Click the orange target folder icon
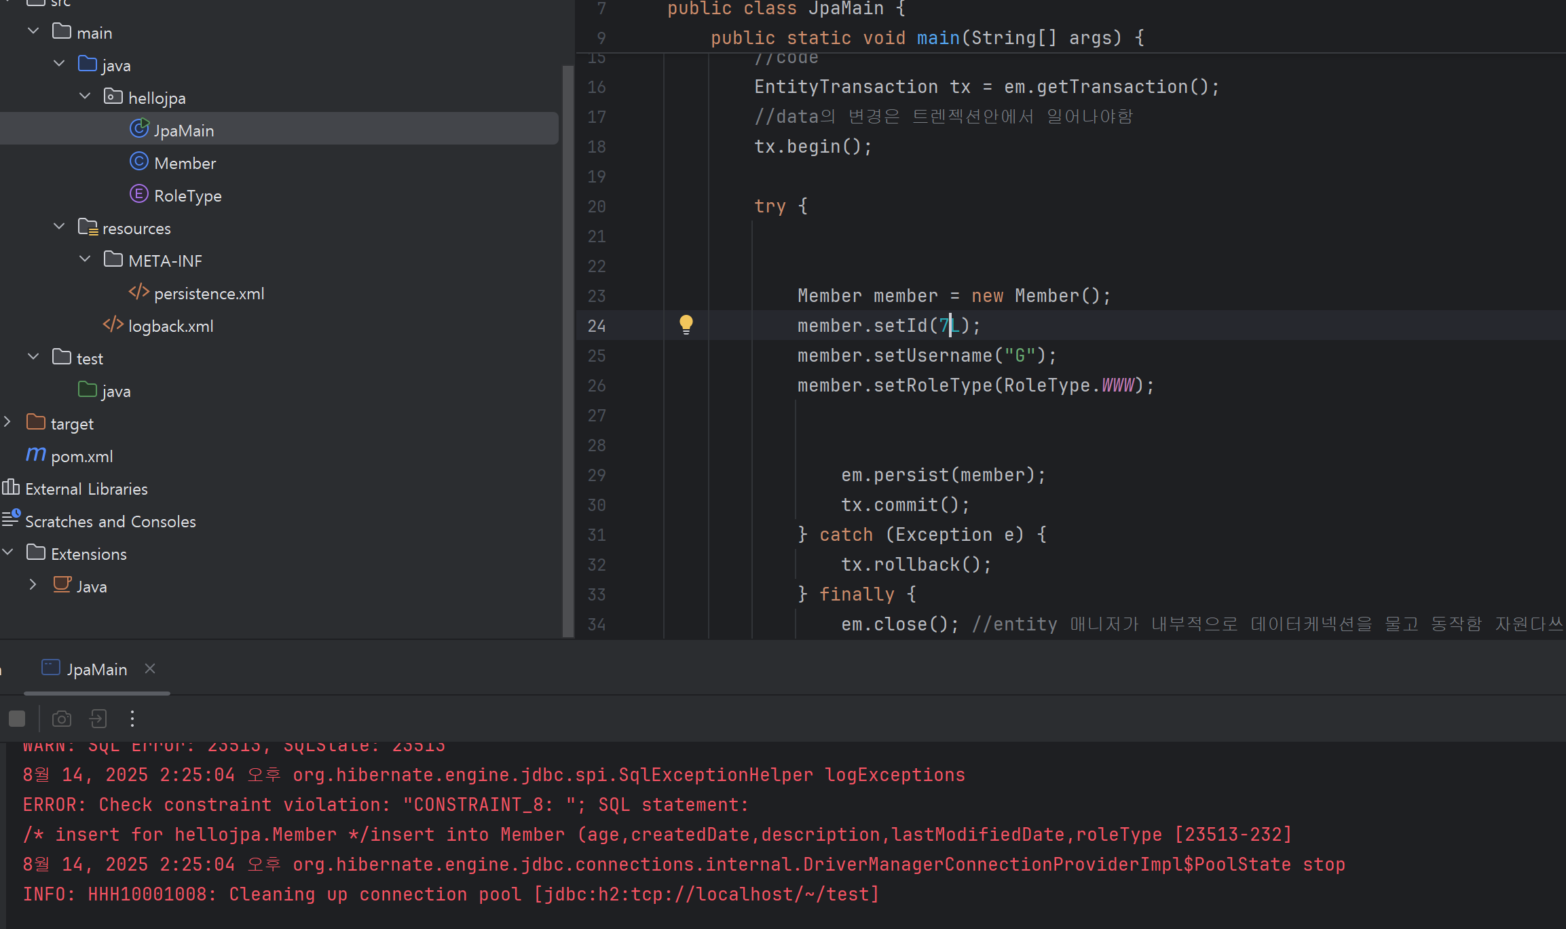The width and height of the screenshot is (1566, 929). [36, 422]
